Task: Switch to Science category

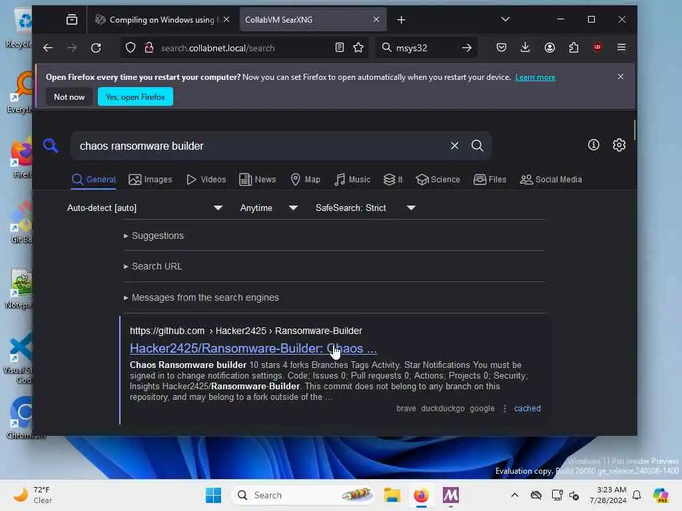Action: pyautogui.click(x=438, y=180)
